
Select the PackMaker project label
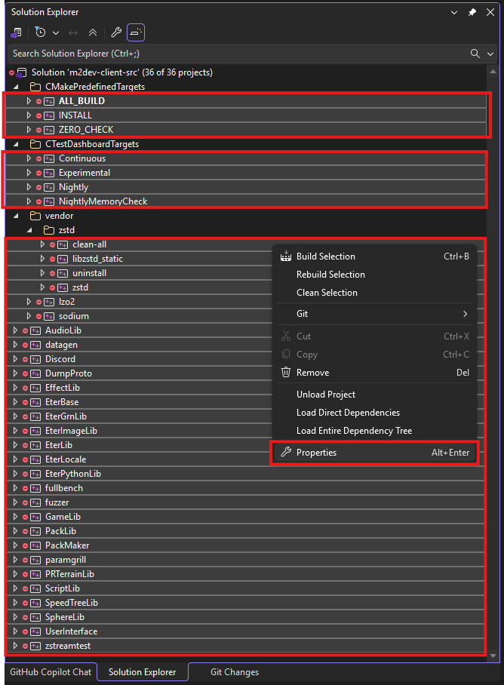tap(67, 545)
